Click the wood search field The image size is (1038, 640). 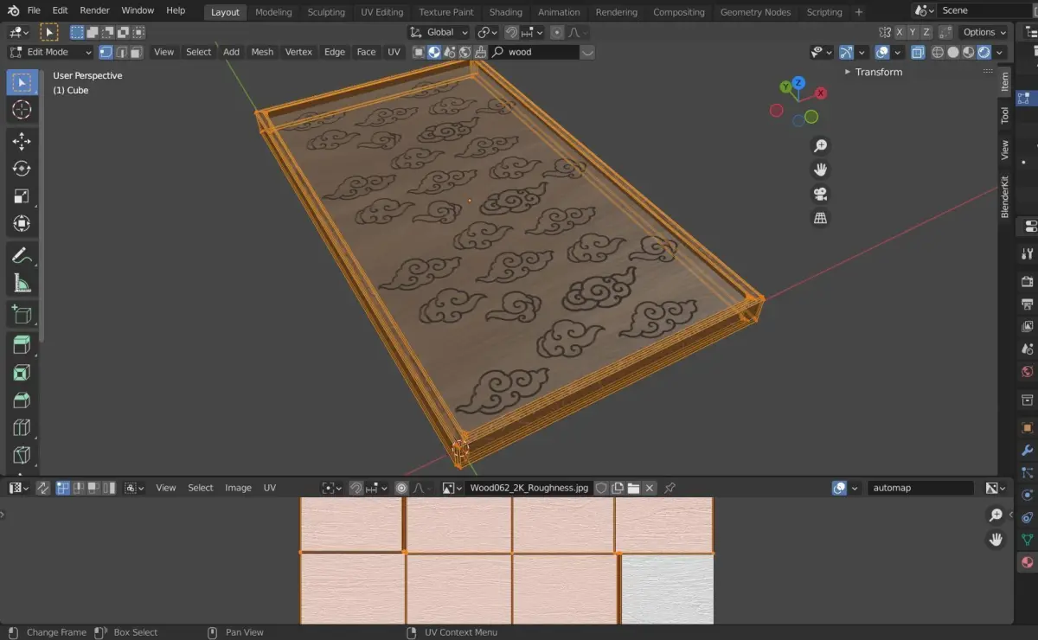[x=535, y=52]
